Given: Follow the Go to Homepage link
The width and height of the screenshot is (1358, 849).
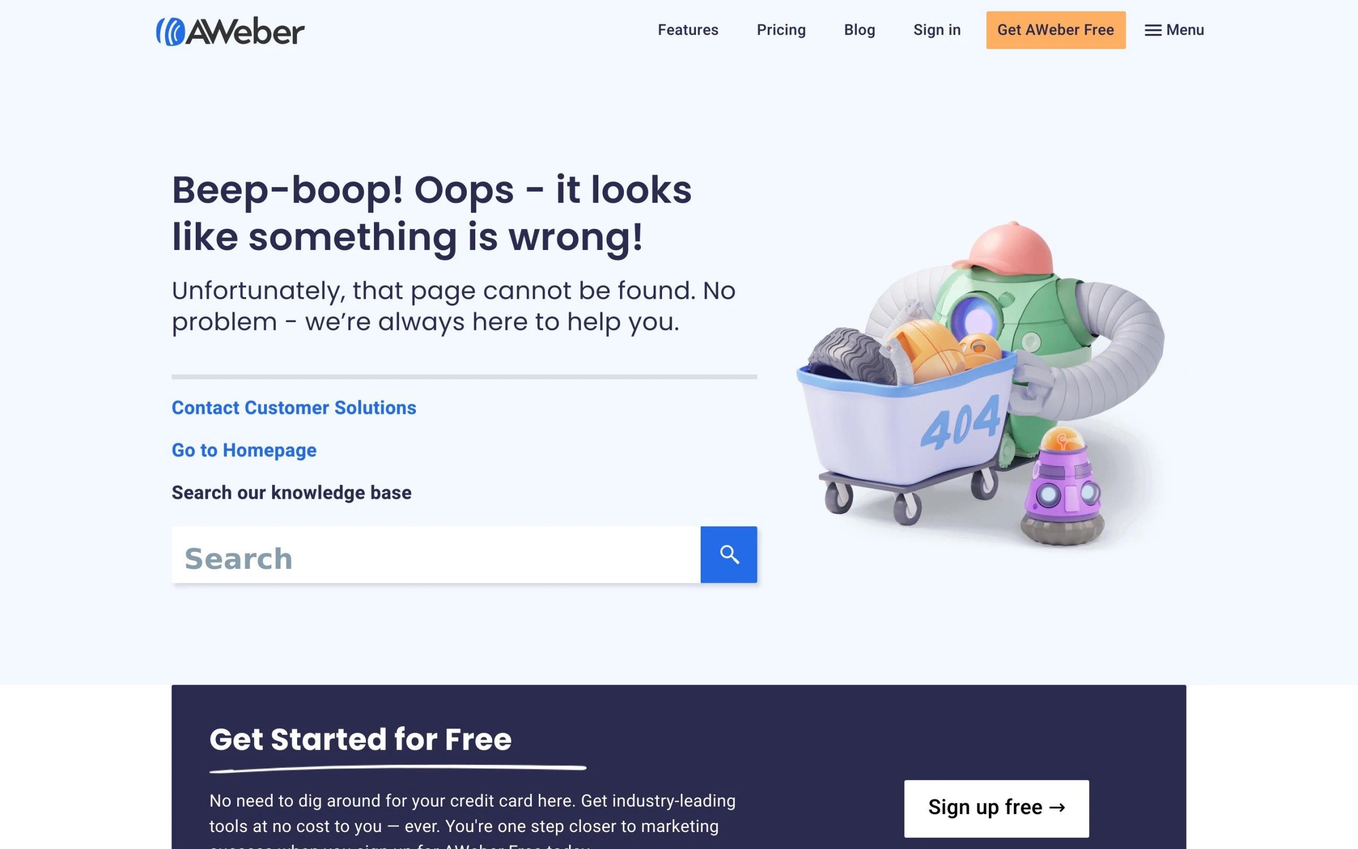Looking at the screenshot, I should tap(244, 451).
